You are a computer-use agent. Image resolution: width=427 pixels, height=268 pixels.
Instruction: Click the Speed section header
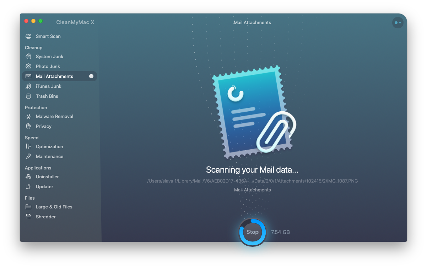[x=32, y=138]
